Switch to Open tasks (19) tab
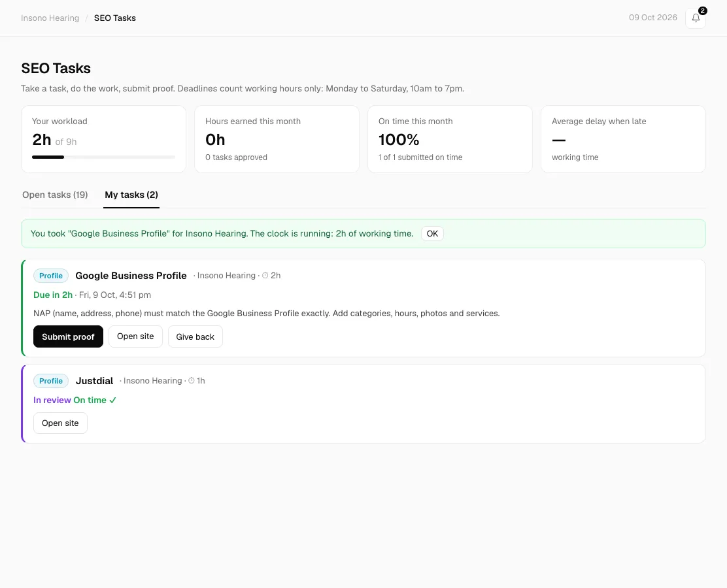This screenshot has width=727, height=588. pyautogui.click(x=55, y=195)
